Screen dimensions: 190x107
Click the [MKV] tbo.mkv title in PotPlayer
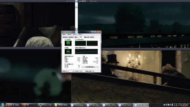pos(94,1)
